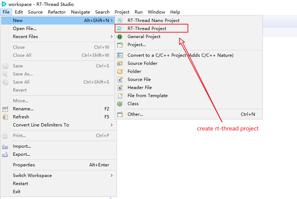Viewport: 297px width, 199px height.
Task: Select RT-Thread Nano Project entry
Action: pyautogui.click(x=189, y=20)
